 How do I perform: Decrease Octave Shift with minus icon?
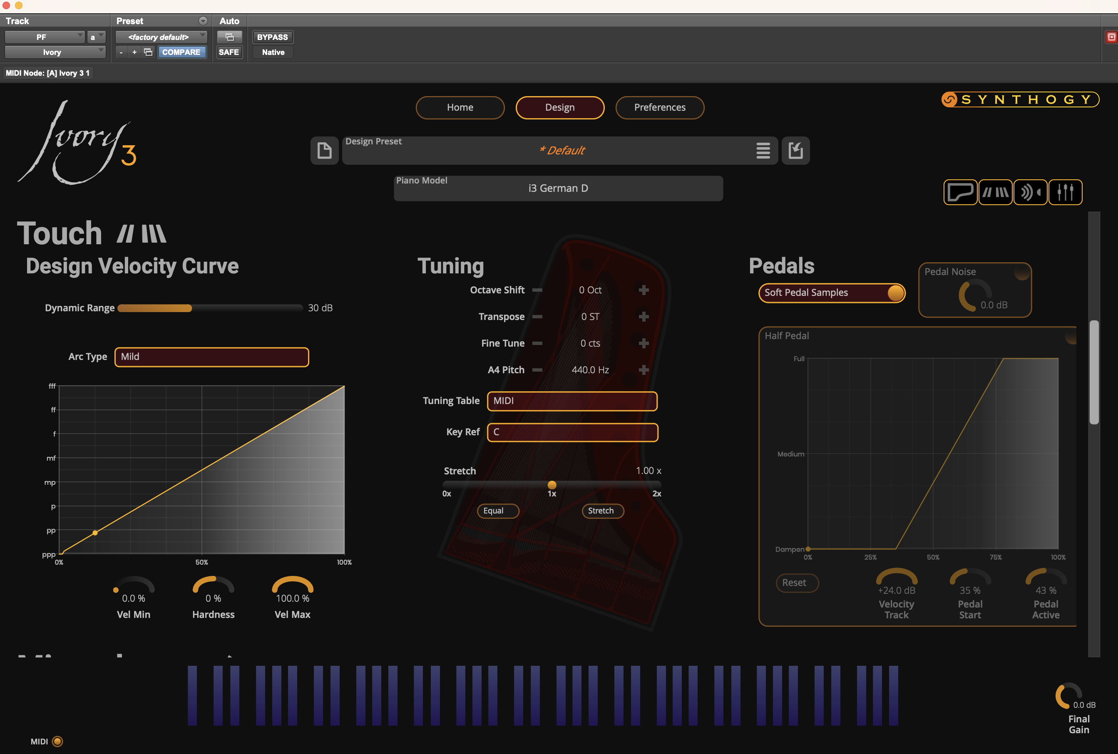538,290
